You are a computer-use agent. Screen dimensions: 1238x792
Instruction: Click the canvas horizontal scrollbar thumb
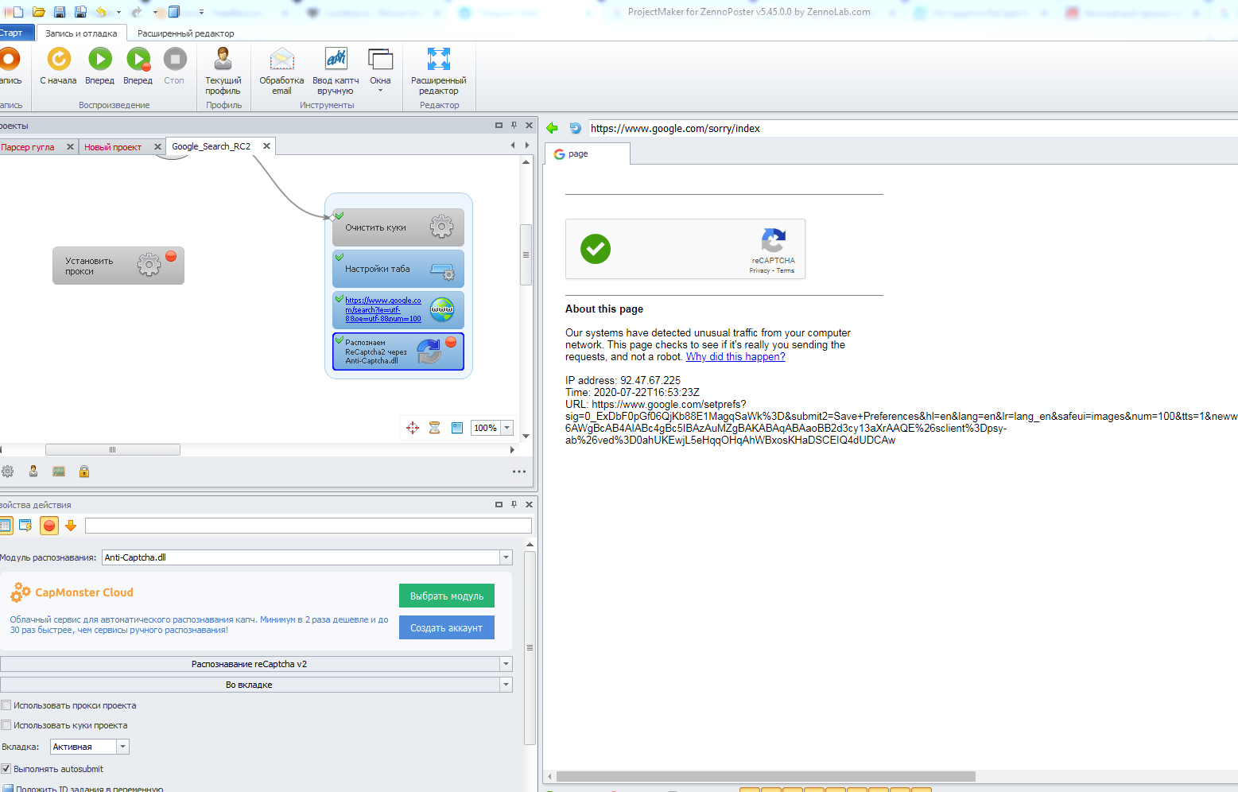tap(113, 450)
